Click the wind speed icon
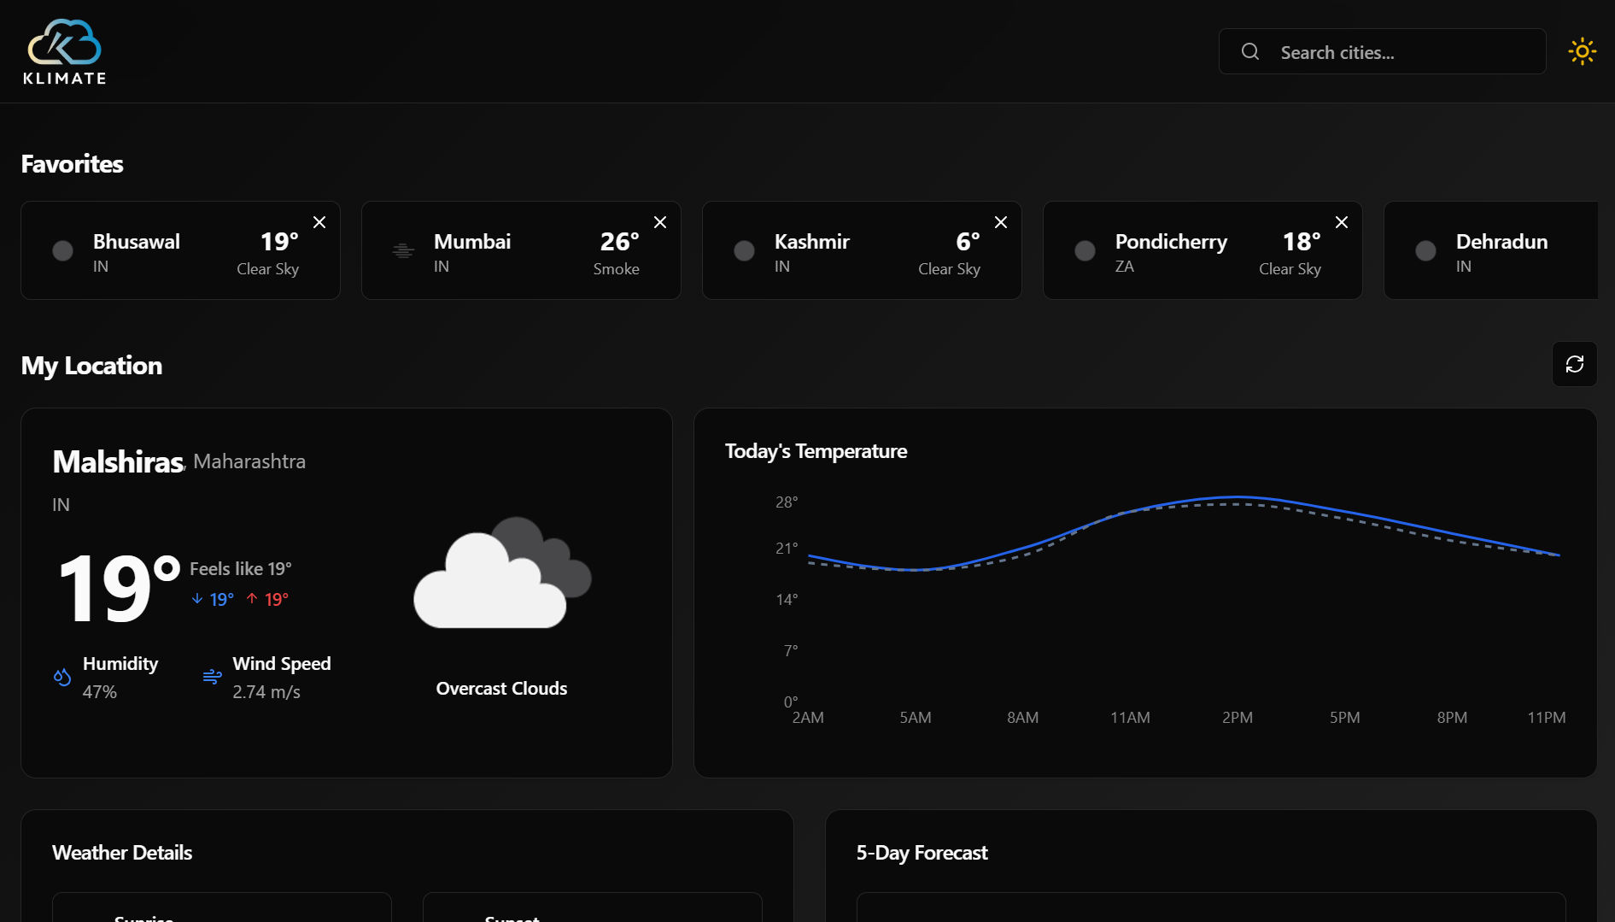 pyautogui.click(x=211, y=676)
